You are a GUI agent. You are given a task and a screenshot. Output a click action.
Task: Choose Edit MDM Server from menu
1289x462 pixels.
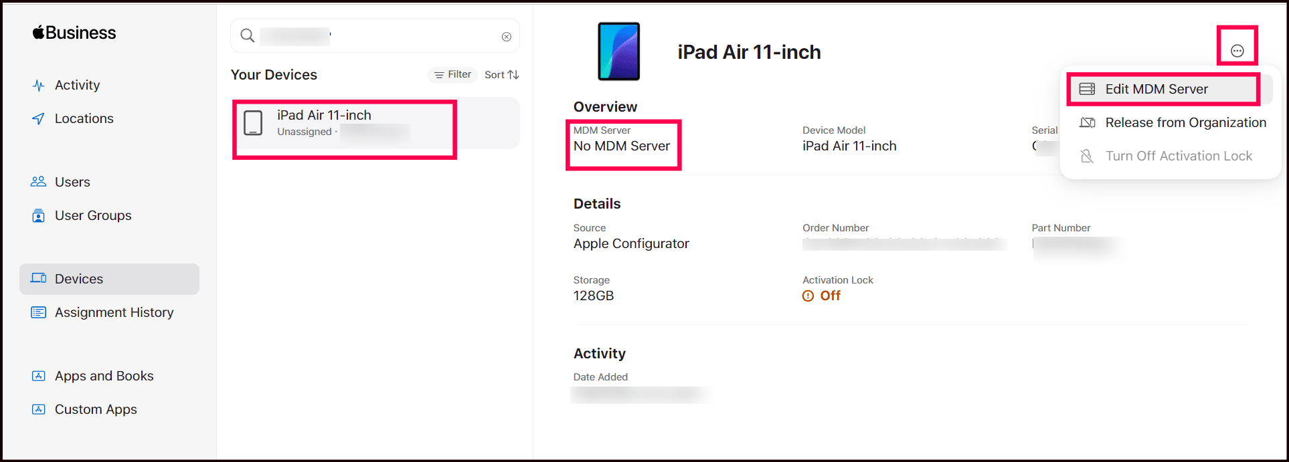pyautogui.click(x=1156, y=89)
